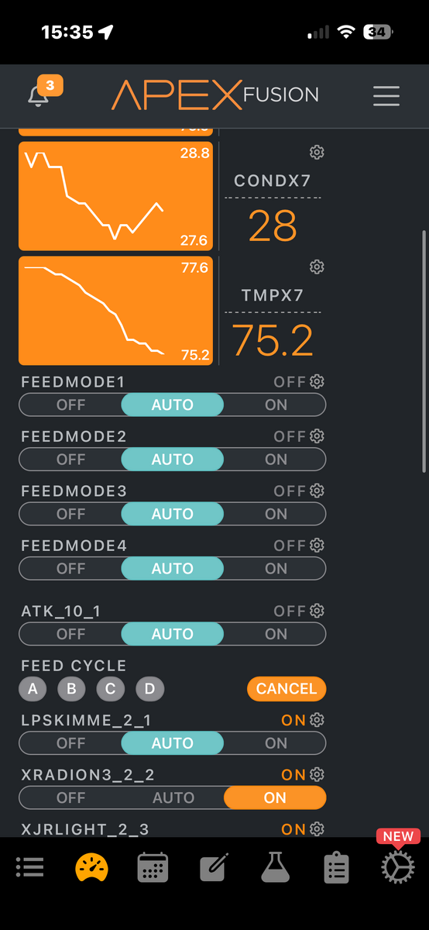Click the vertical scrollbar on the right
Screen dimensions: 429x930
click(x=424, y=351)
